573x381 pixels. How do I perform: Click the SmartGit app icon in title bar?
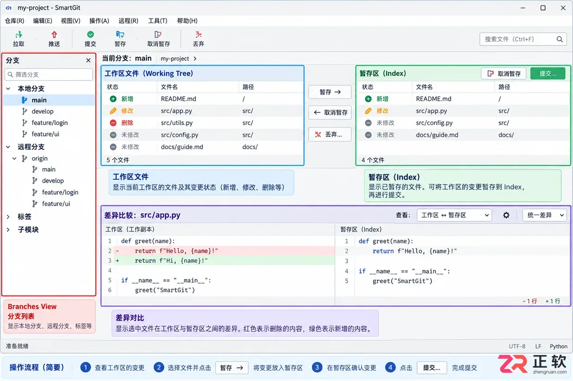pos(8,8)
